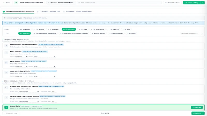Click the Find an algorithm search box
Image resolution: width=207 pixels, height=116 pixels.
[191, 34]
